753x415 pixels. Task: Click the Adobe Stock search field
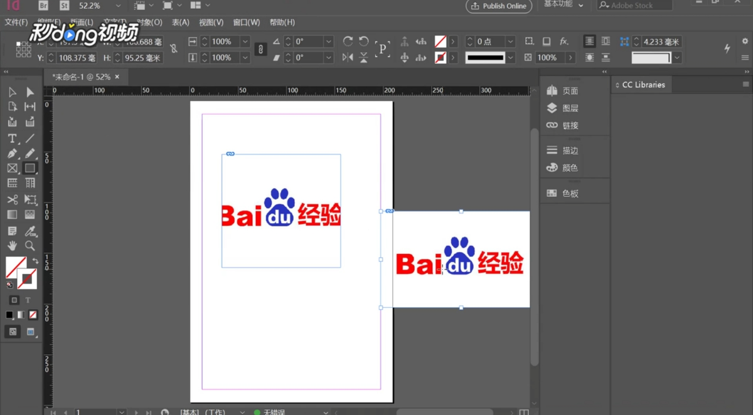point(634,5)
